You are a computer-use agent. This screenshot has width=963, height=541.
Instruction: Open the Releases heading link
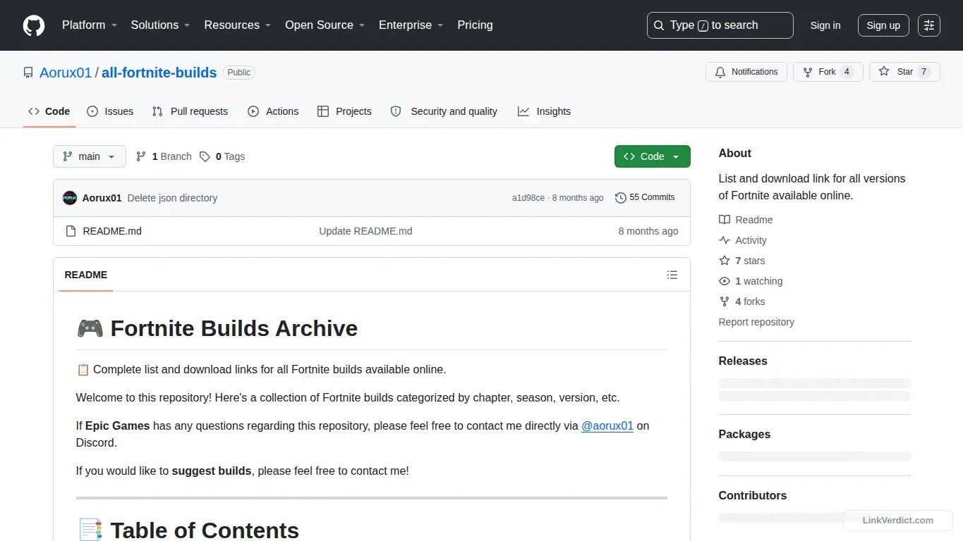point(743,361)
